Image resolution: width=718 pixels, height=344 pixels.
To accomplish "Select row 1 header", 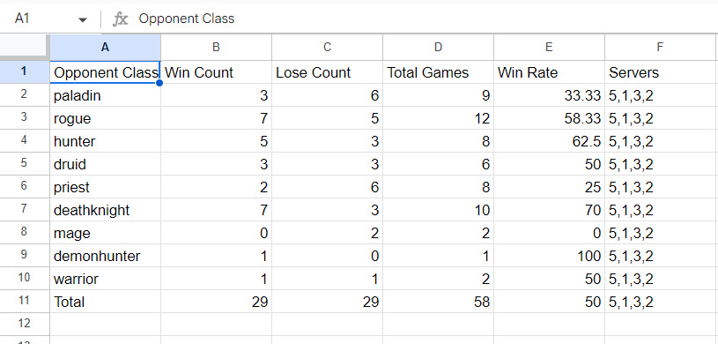I will (25, 72).
